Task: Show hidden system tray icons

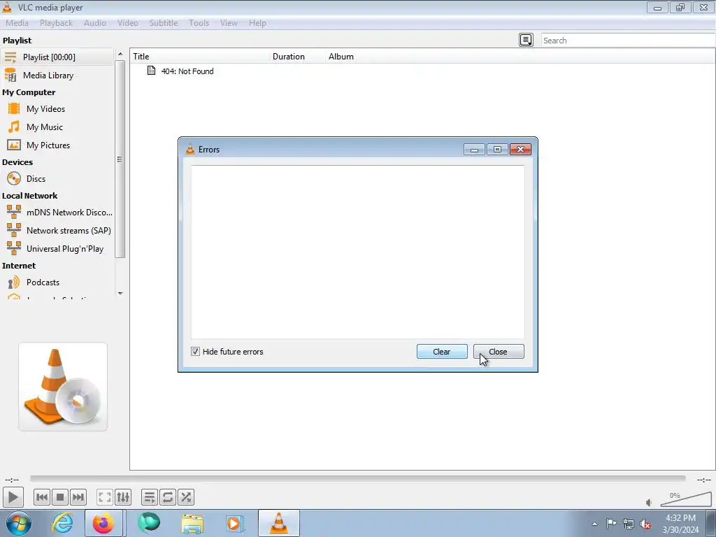Action: [x=594, y=524]
